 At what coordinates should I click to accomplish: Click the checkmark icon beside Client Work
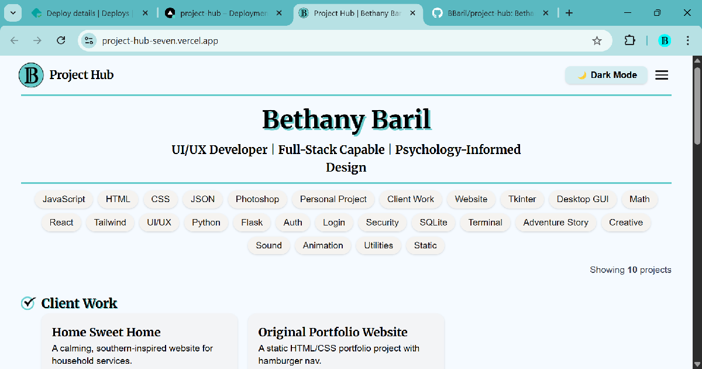tap(27, 303)
